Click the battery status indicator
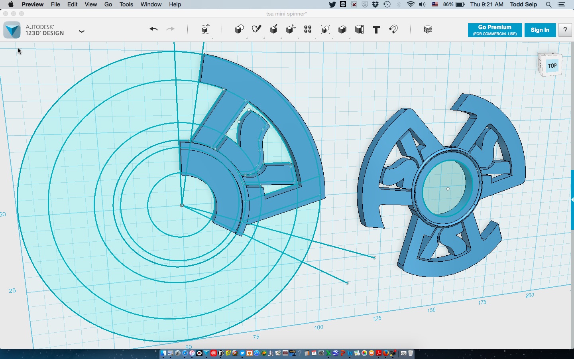574x359 pixels. [454, 4]
